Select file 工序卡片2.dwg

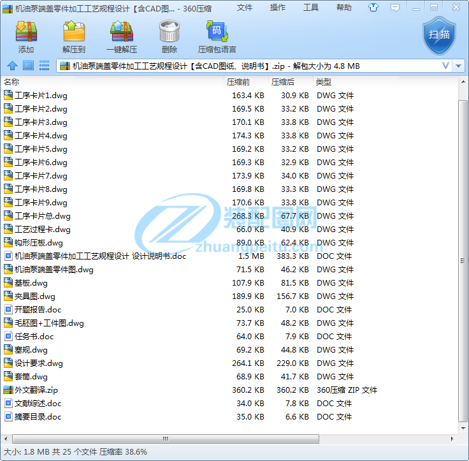[41, 108]
